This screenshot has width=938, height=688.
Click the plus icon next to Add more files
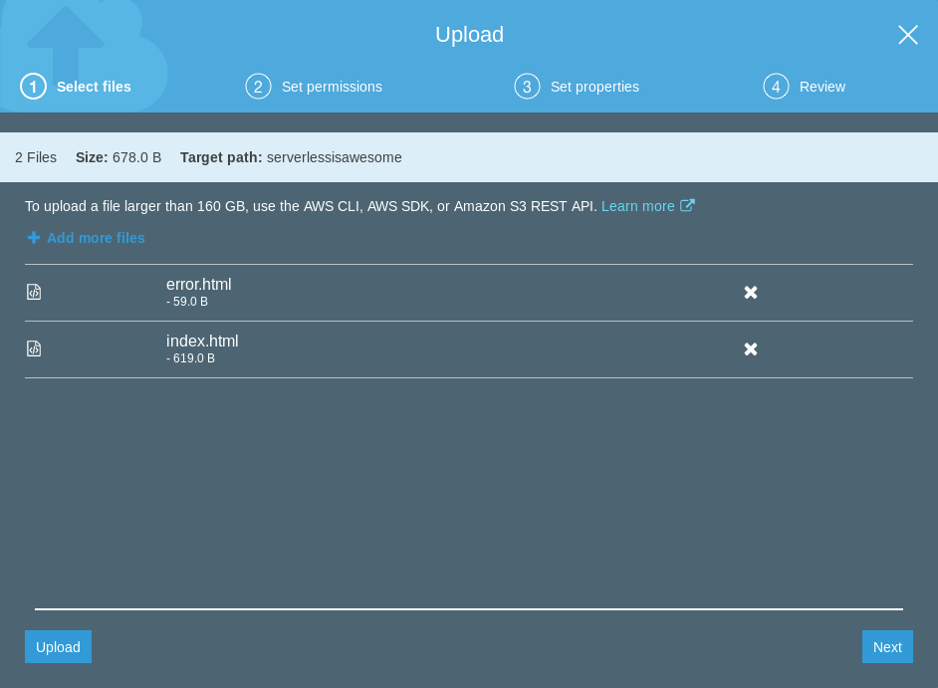34,238
